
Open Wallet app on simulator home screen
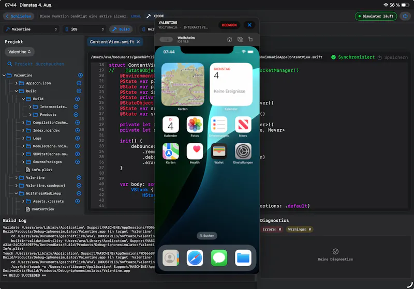point(219,151)
